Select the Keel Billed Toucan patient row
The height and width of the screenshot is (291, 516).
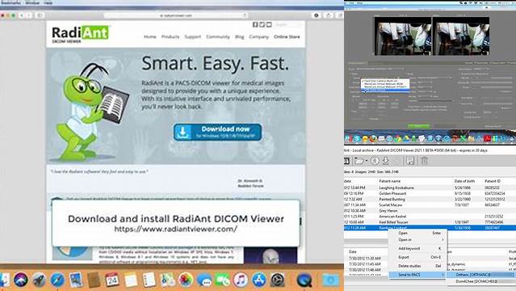(430, 222)
